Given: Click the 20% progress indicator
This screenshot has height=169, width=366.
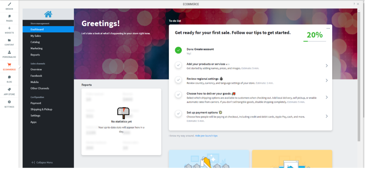Looking at the screenshot, I should 314,35.
